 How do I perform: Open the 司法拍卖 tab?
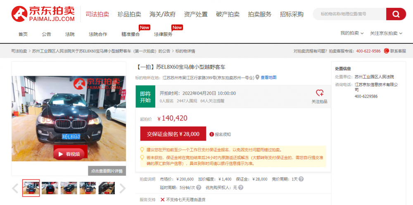pyautogui.click(x=97, y=14)
